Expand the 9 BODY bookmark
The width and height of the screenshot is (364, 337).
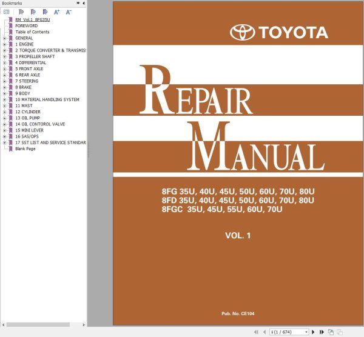tap(4, 93)
